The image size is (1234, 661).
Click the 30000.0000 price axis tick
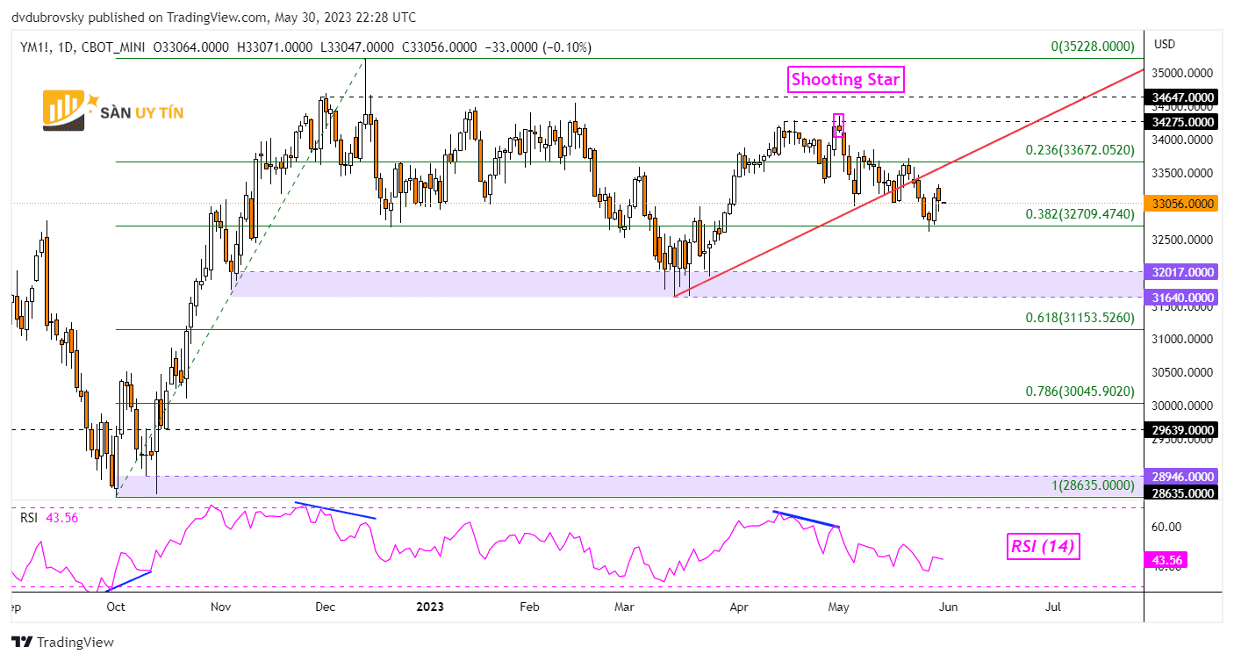pos(1183,406)
